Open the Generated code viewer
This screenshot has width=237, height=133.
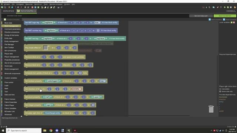[14, 16]
